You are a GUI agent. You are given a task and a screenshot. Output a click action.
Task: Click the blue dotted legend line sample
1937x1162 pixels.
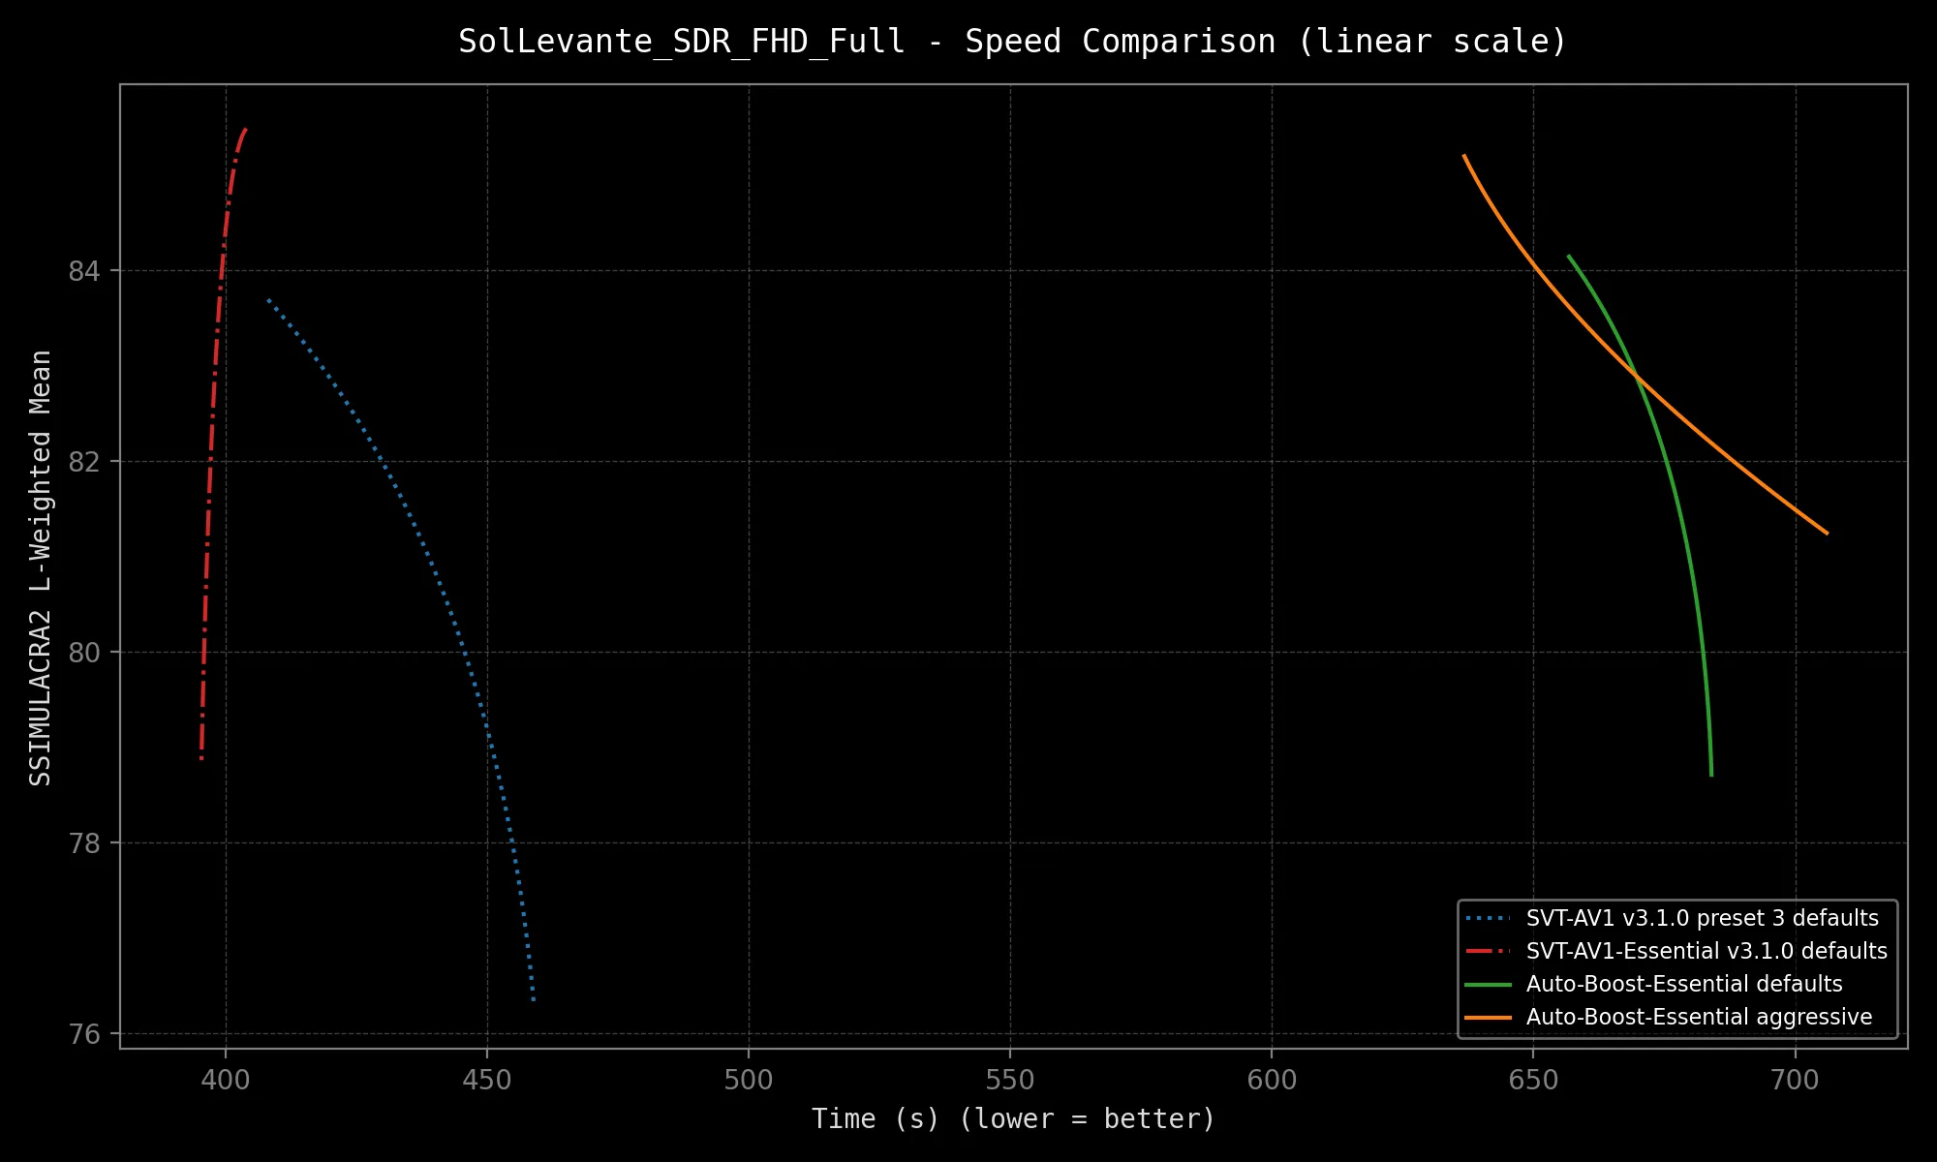click(1488, 918)
